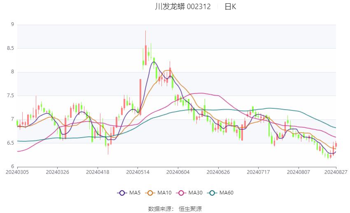Screen dimensions: 350x213
Task: Toggle the MA60 legend series
Action: (x=220, y=193)
